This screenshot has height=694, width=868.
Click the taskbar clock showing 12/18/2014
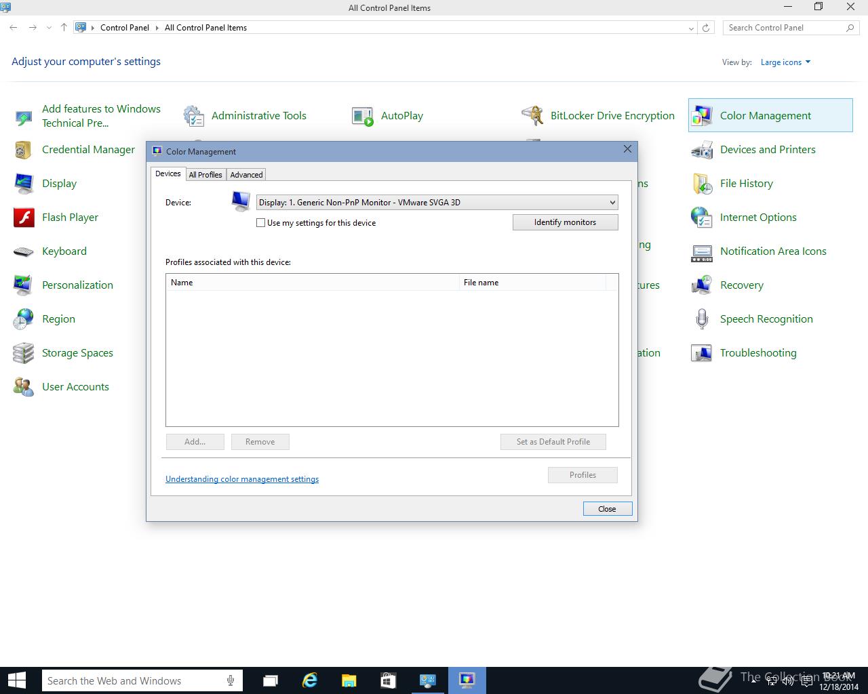(x=839, y=682)
